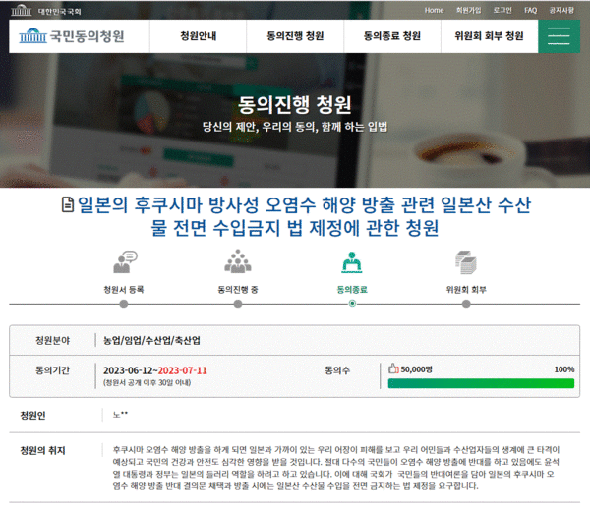The image size is (590, 510).
Task: Click the banner slogan 당신의 제안
Action: coord(295,127)
